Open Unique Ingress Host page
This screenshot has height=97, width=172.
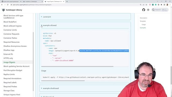pyautogui.click(x=12, y=95)
